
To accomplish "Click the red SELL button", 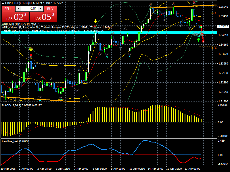I will (8, 9).
